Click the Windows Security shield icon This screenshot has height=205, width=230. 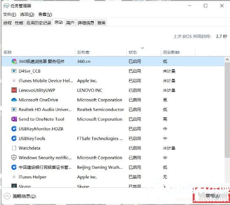click(14, 158)
